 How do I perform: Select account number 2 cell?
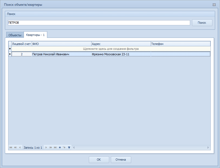click(x=22, y=54)
